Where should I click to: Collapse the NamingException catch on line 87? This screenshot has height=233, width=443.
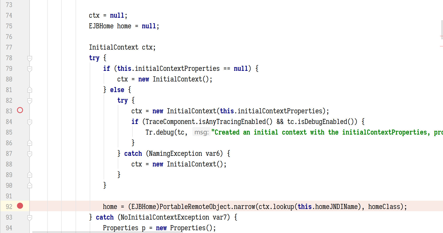pyautogui.click(x=30, y=154)
